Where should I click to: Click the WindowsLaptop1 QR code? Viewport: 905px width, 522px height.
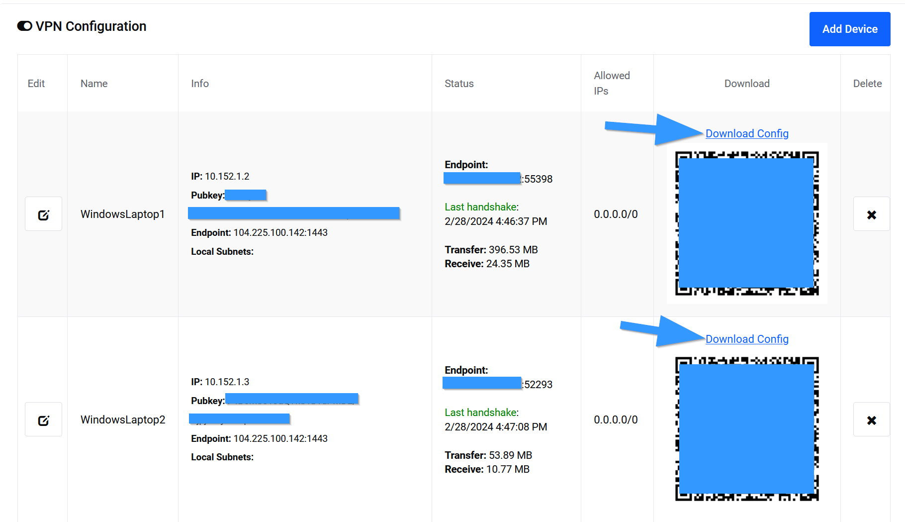[746, 223]
